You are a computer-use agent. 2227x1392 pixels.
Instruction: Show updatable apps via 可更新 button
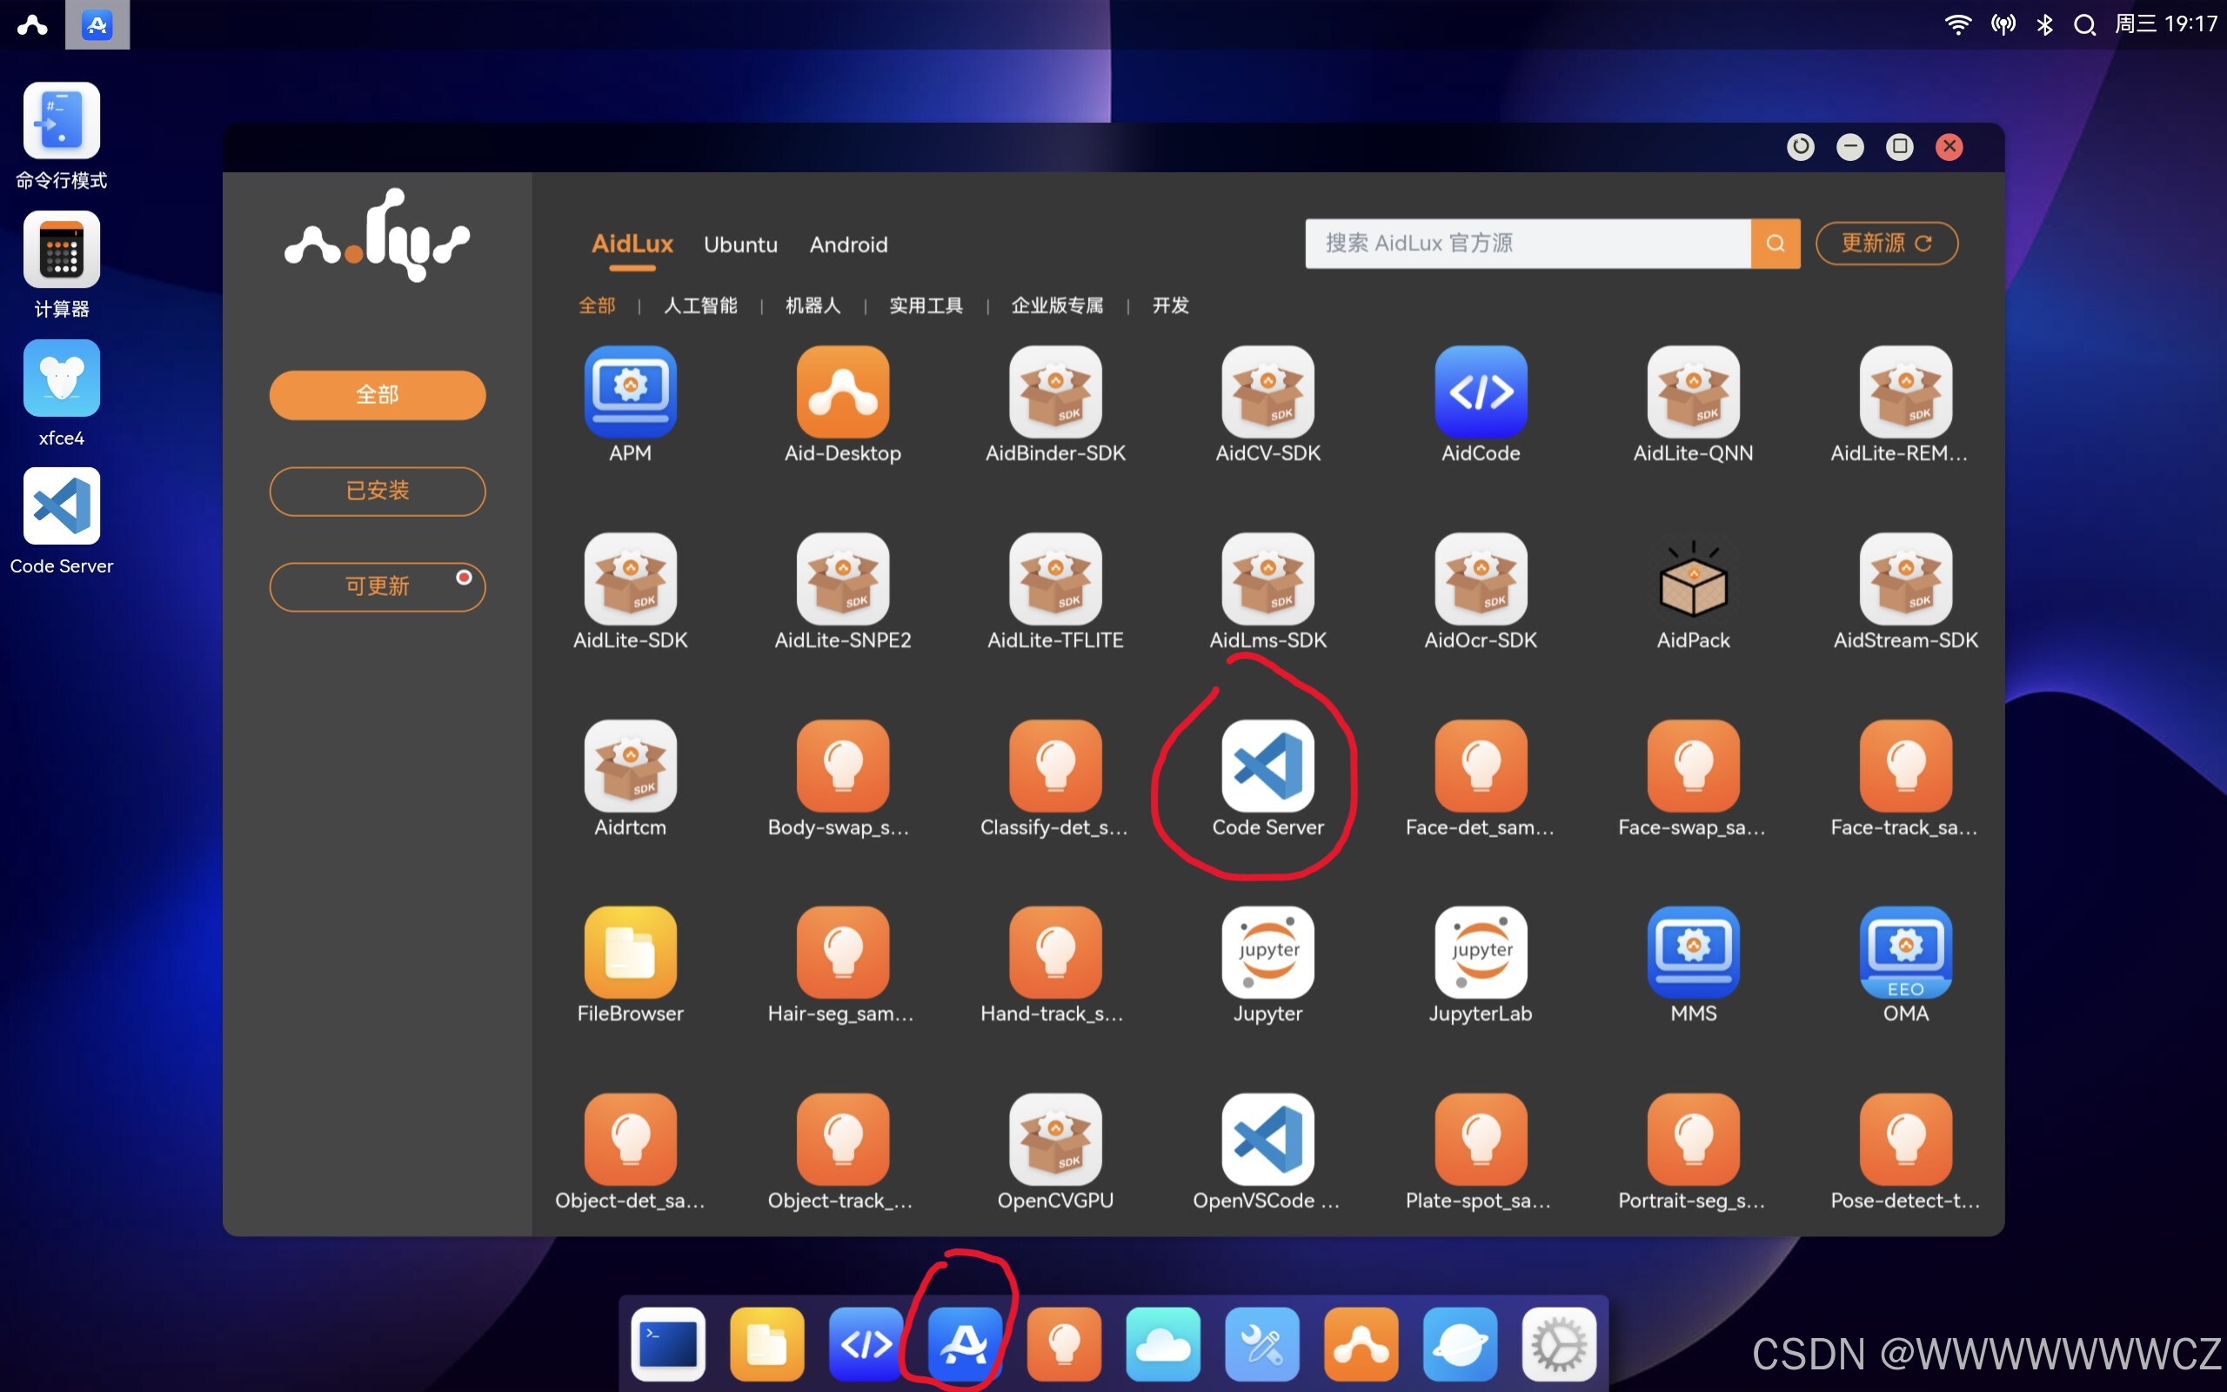pos(378,586)
